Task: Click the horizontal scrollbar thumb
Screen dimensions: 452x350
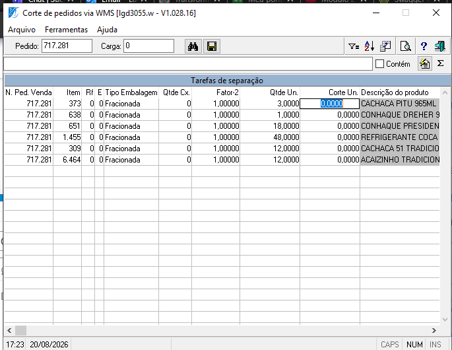Action: click(20, 330)
